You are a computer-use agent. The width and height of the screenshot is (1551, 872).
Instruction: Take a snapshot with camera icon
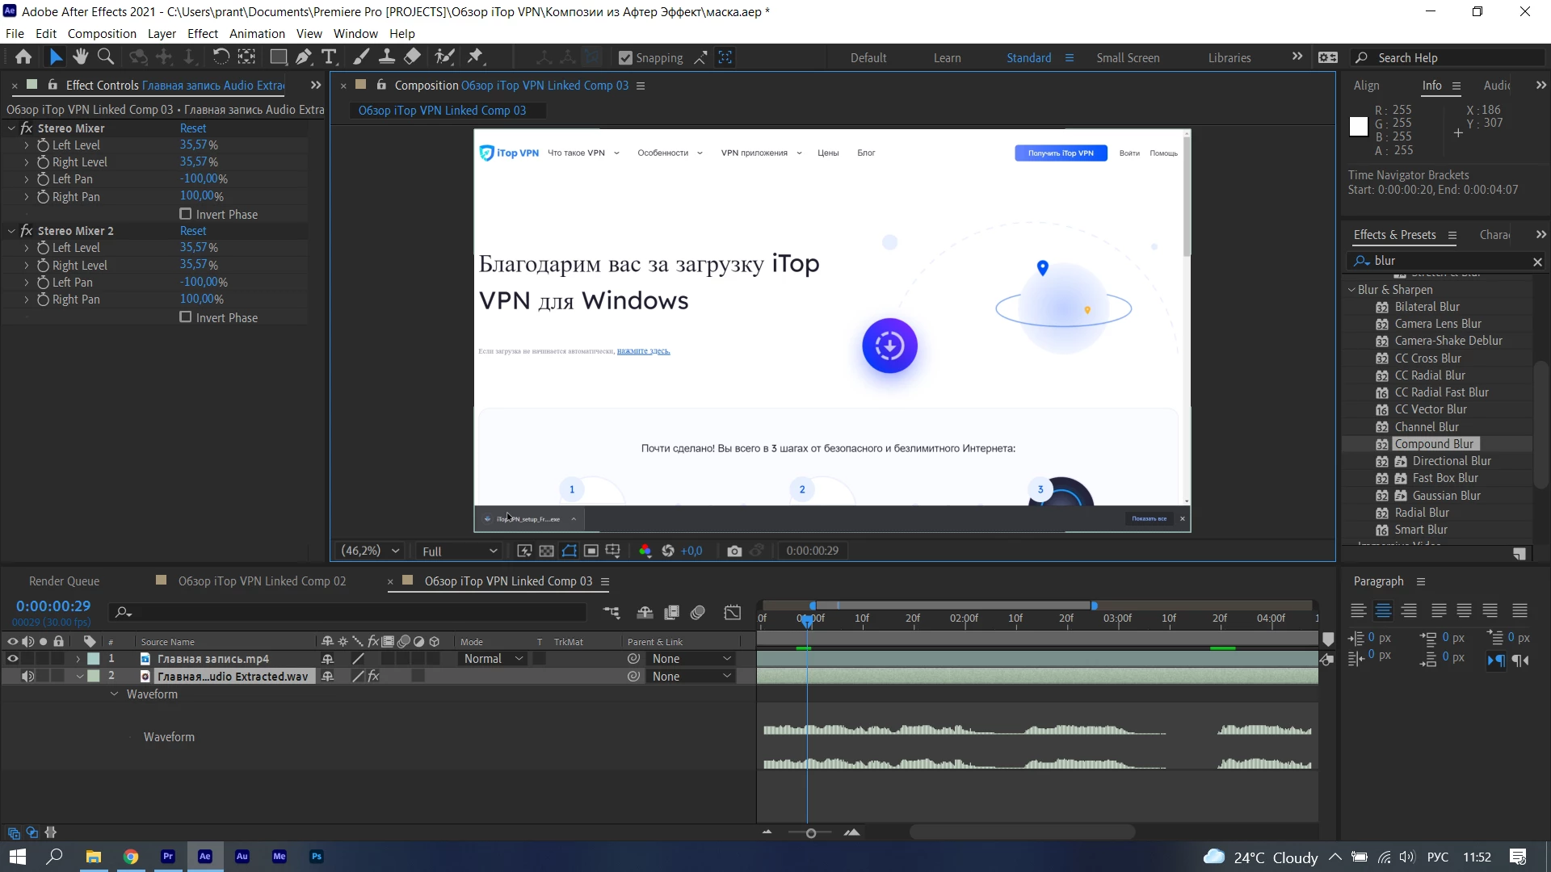[x=733, y=551]
